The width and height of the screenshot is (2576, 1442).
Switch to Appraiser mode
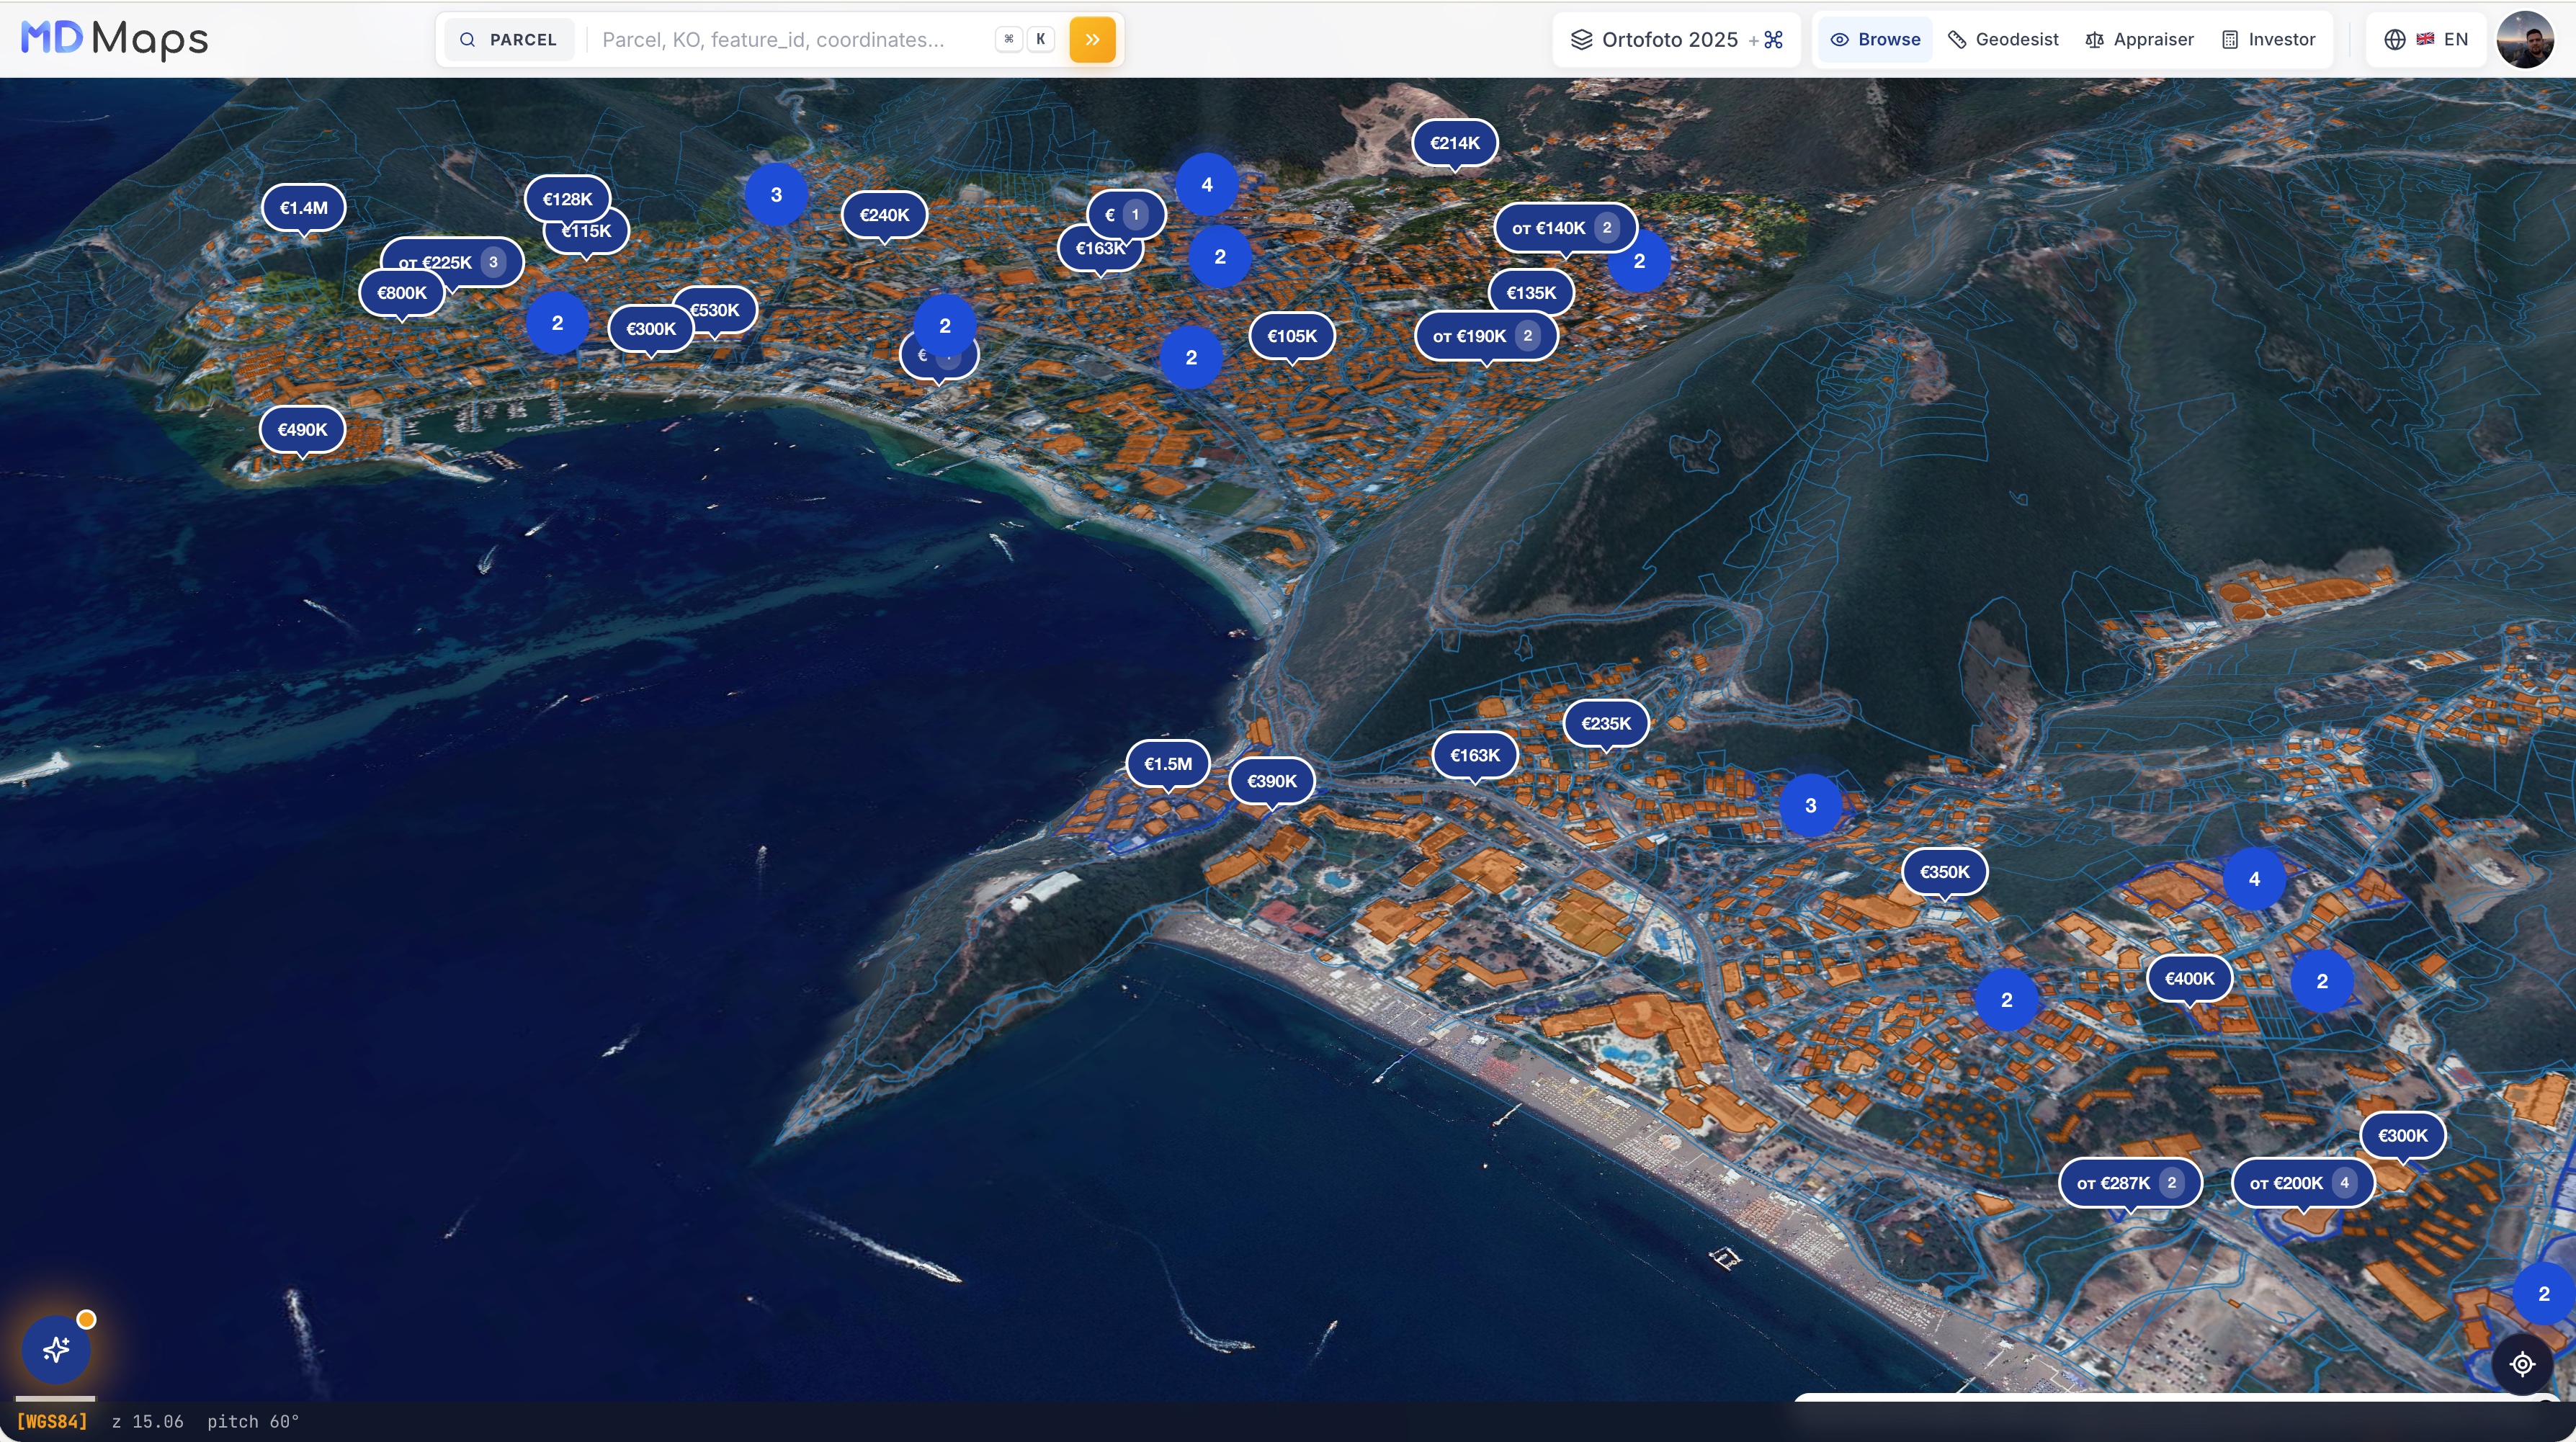click(2139, 40)
